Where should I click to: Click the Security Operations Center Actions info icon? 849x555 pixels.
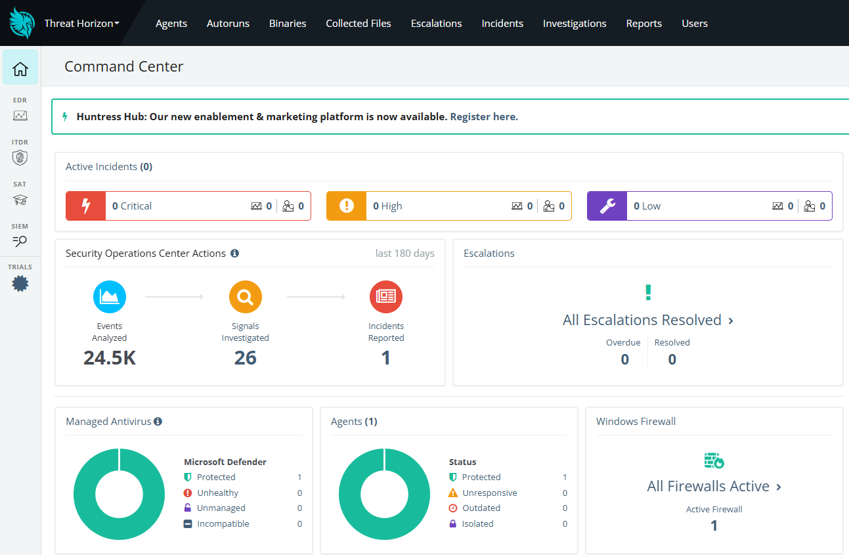[234, 254]
